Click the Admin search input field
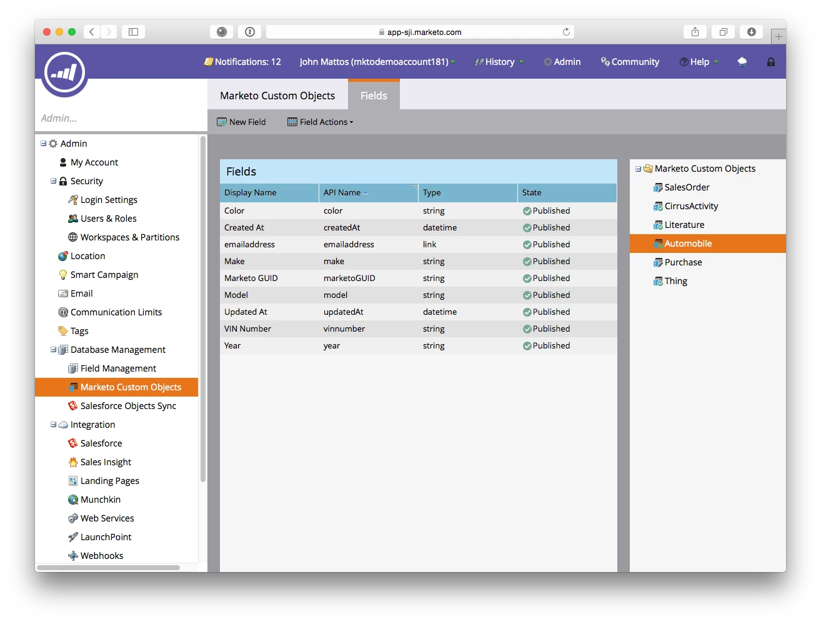 point(121,118)
